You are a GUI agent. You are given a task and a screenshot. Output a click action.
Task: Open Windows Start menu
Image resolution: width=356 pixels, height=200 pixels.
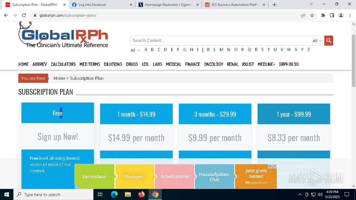(7, 194)
